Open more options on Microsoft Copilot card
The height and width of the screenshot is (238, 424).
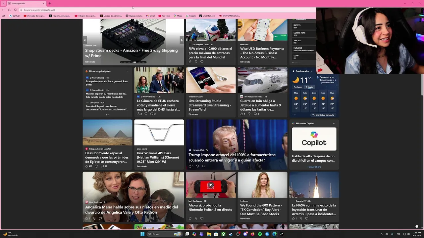coord(334,123)
